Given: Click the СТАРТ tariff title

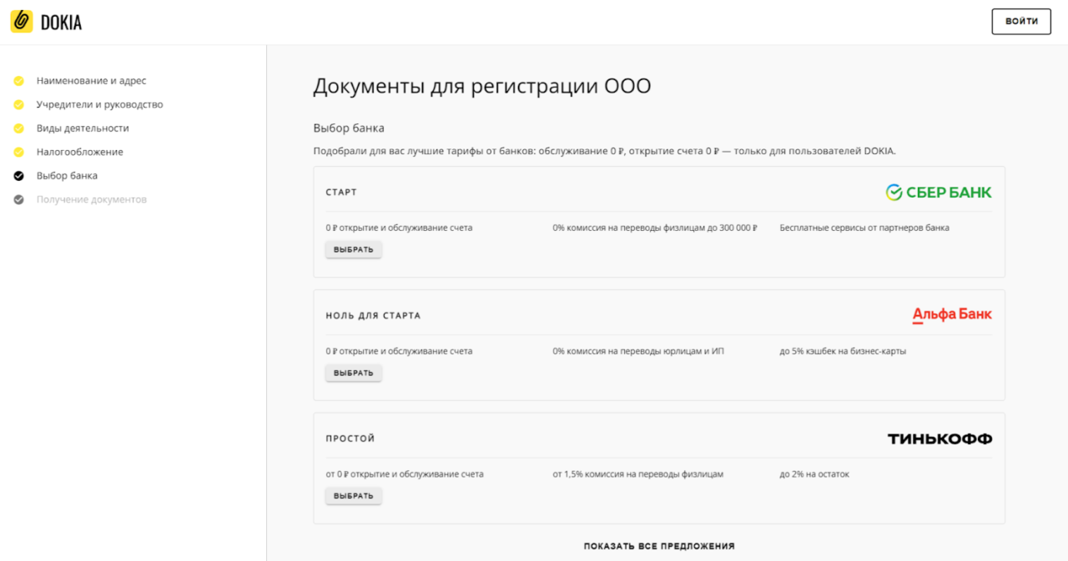Looking at the screenshot, I should [x=341, y=193].
